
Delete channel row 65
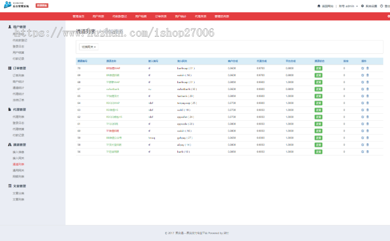click(x=367, y=96)
